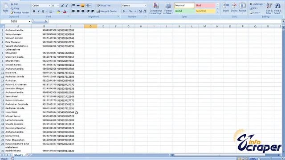
Task: Expand the formula bar
Action: pyautogui.click(x=283, y=21)
